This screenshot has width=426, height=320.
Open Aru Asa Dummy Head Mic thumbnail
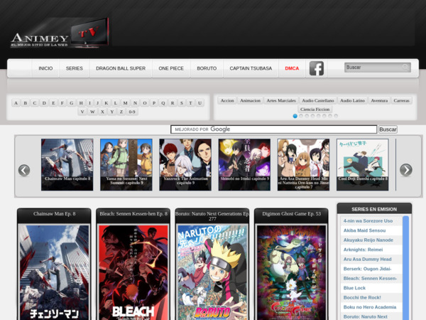coord(303,165)
